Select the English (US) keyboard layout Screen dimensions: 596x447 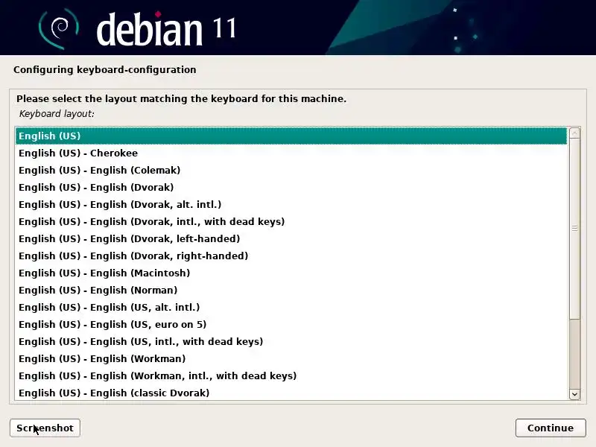pyautogui.click(x=291, y=136)
